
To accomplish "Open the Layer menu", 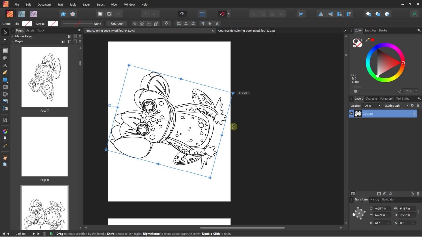I will (86, 5).
